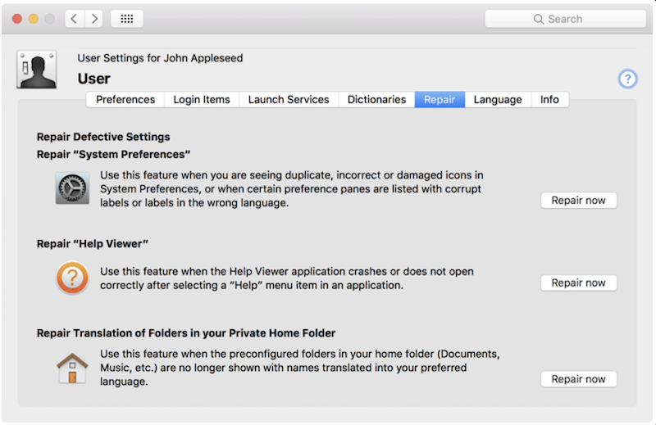The height and width of the screenshot is (425, 656).
Task: Click the bold "User" title
Action: [93, 79]
